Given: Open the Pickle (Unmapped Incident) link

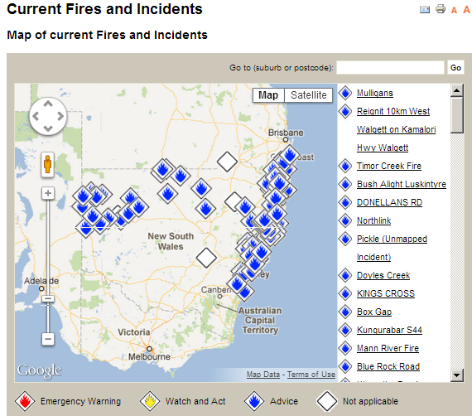Looking at the screenshot, I should tap(392, 248).
